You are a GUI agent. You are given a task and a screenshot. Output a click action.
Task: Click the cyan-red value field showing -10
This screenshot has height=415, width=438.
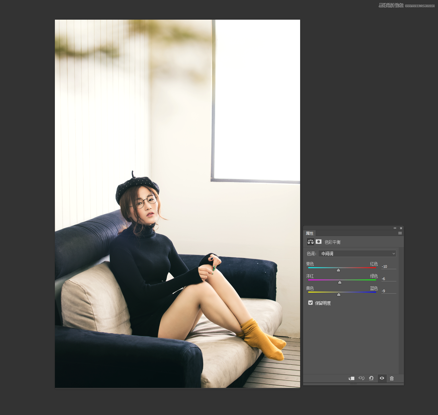(388, 266)
